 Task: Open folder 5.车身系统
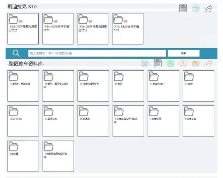199,121
